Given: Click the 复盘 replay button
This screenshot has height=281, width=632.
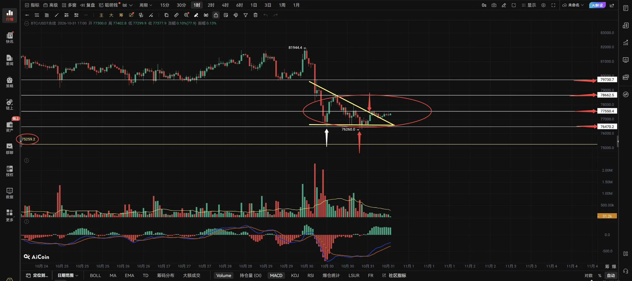Looking at the screenshot, I should click(x=88, y=5).
